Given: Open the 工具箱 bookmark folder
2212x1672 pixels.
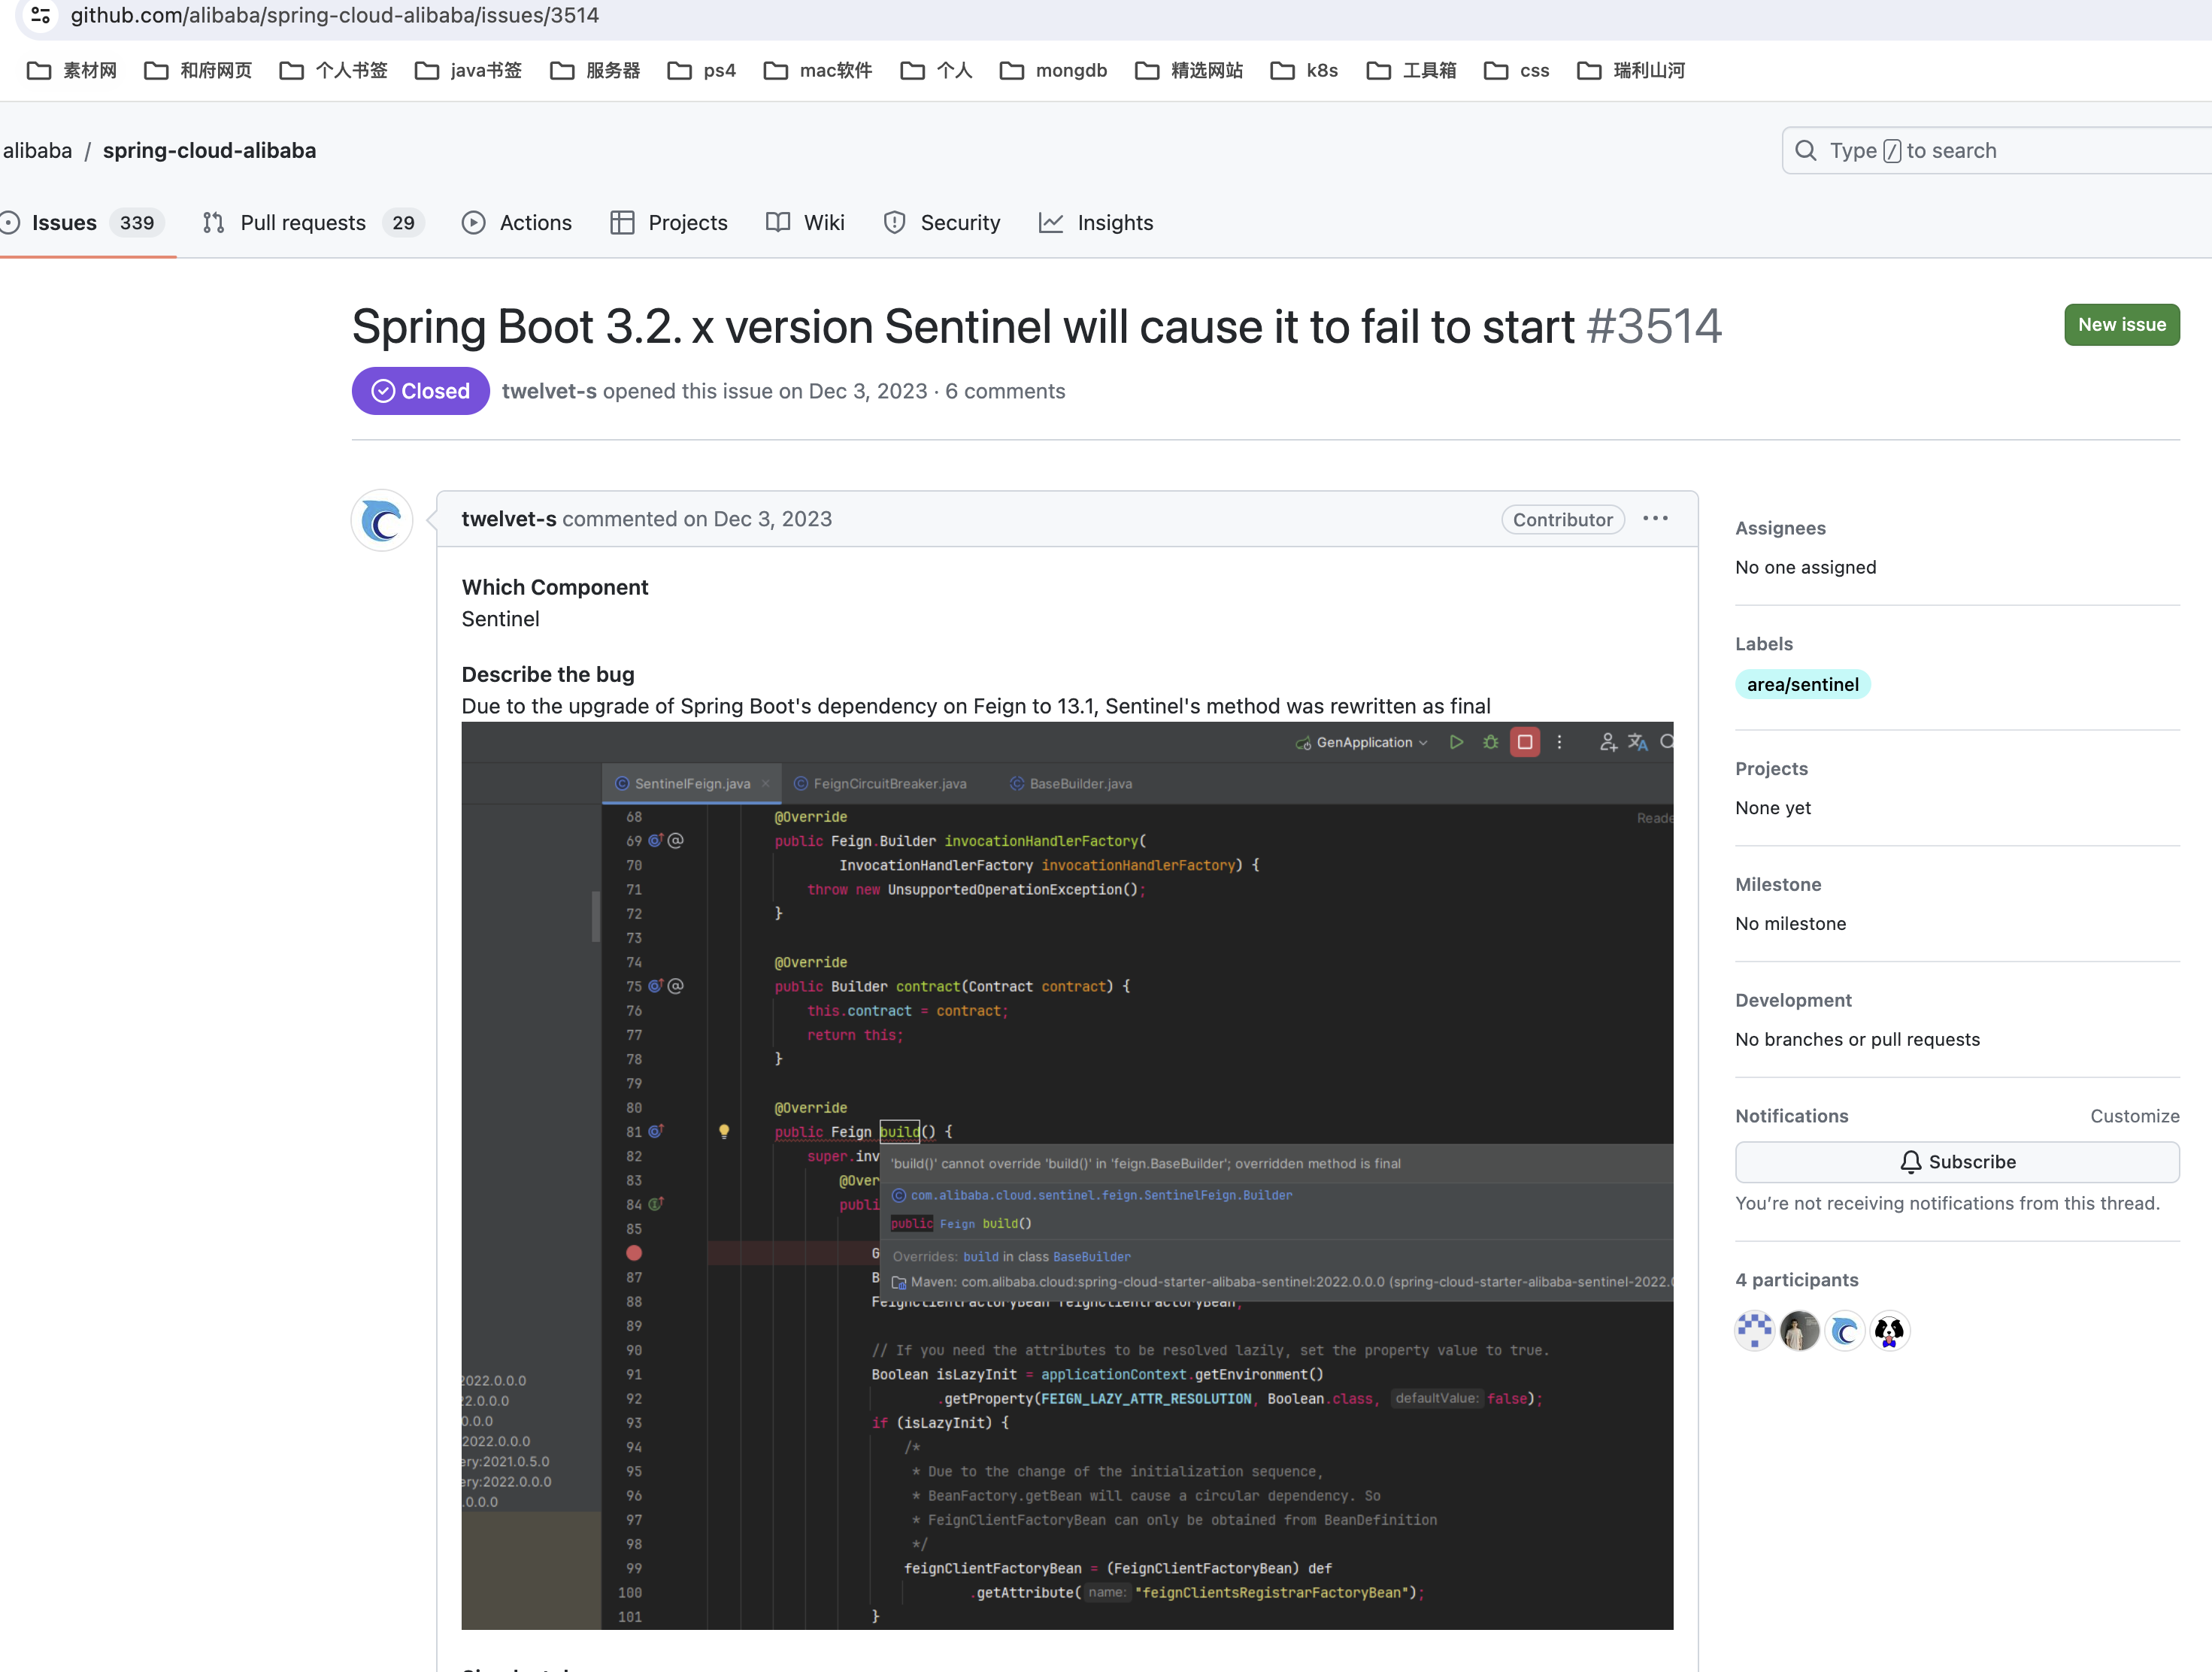Looking at the screenshot, I should tap(1411, 70).
